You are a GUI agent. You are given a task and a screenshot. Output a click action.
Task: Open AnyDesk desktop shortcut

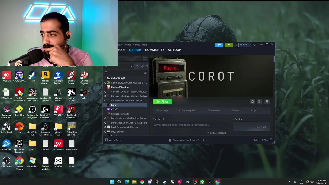pyautogui.click(x=6, y=77)
